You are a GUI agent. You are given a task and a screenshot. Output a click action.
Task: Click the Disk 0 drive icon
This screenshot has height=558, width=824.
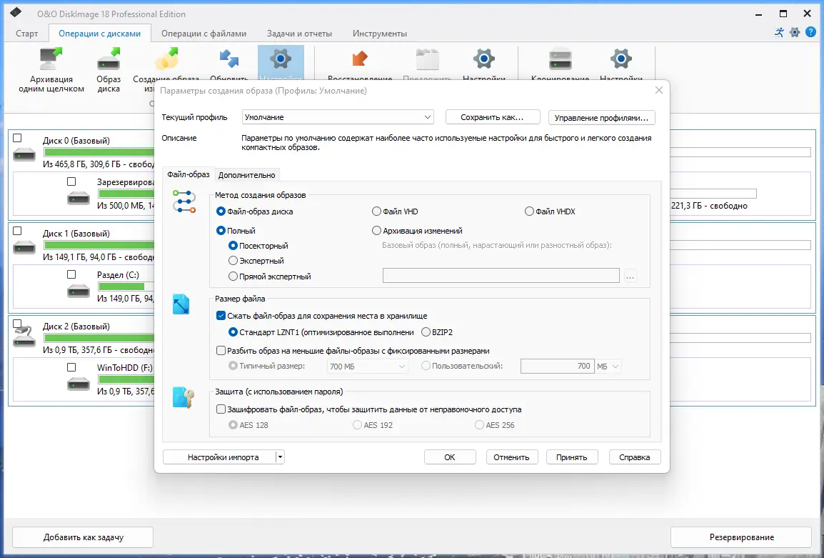pos(24,155)
